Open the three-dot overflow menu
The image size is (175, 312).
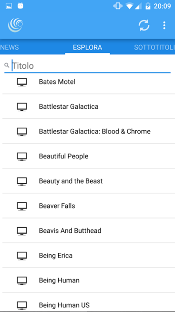164,25
